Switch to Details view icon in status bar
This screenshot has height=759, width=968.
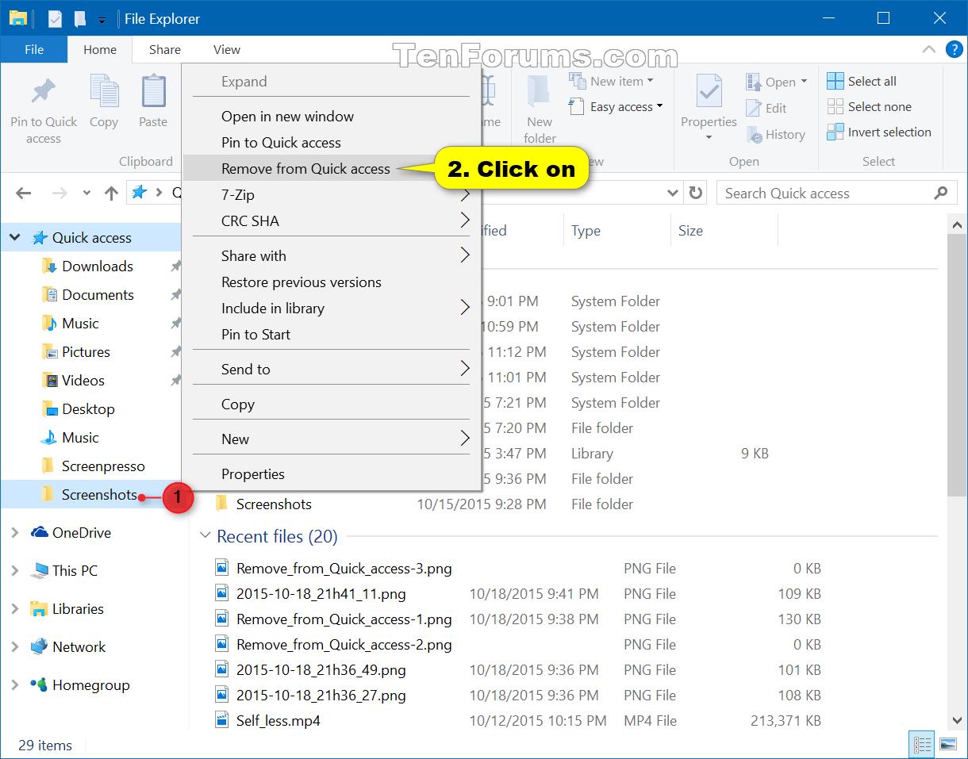click(922, 745)
